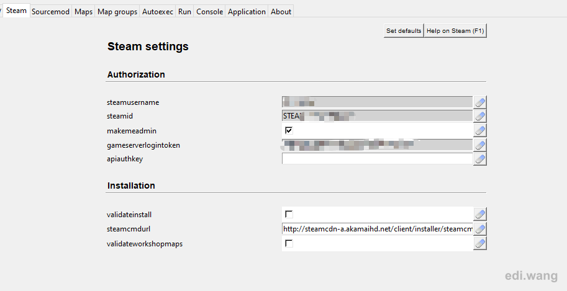The width and height of the screenshot is (567, 291).
Task: Click the gameserverlogintoken input field
Action: (377, 145)
